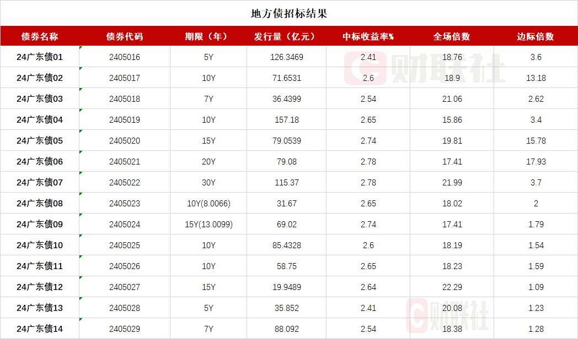The height and width of the screenshot is (339, 578).
Task: Select issuance amount 19.9489
Action: coord(287,287)
